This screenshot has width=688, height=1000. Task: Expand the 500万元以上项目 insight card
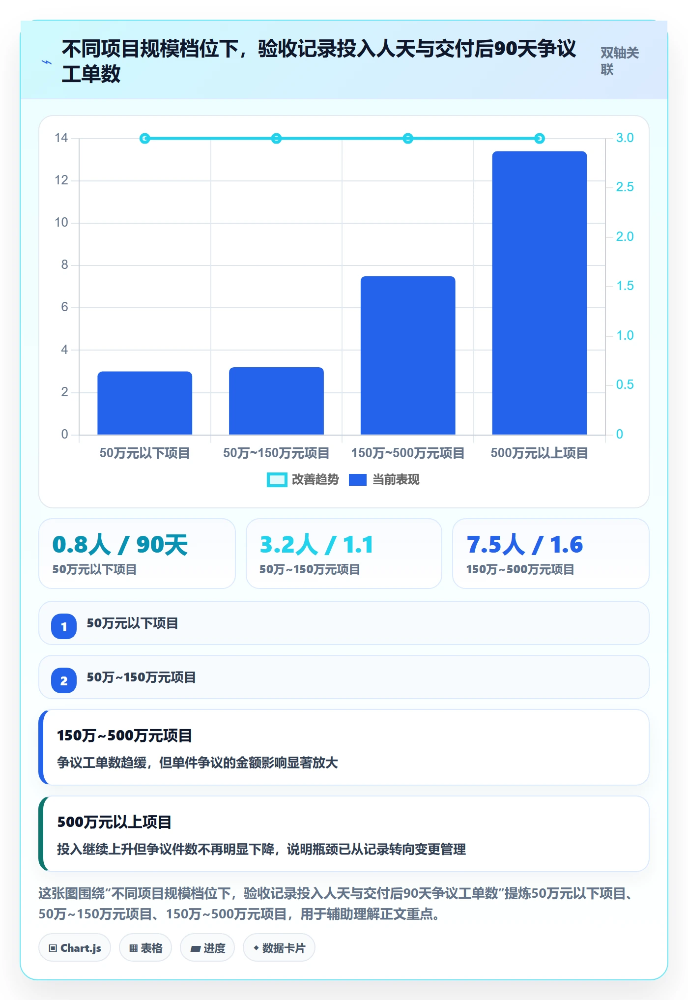pyautogui.click(x=344, y=834)
